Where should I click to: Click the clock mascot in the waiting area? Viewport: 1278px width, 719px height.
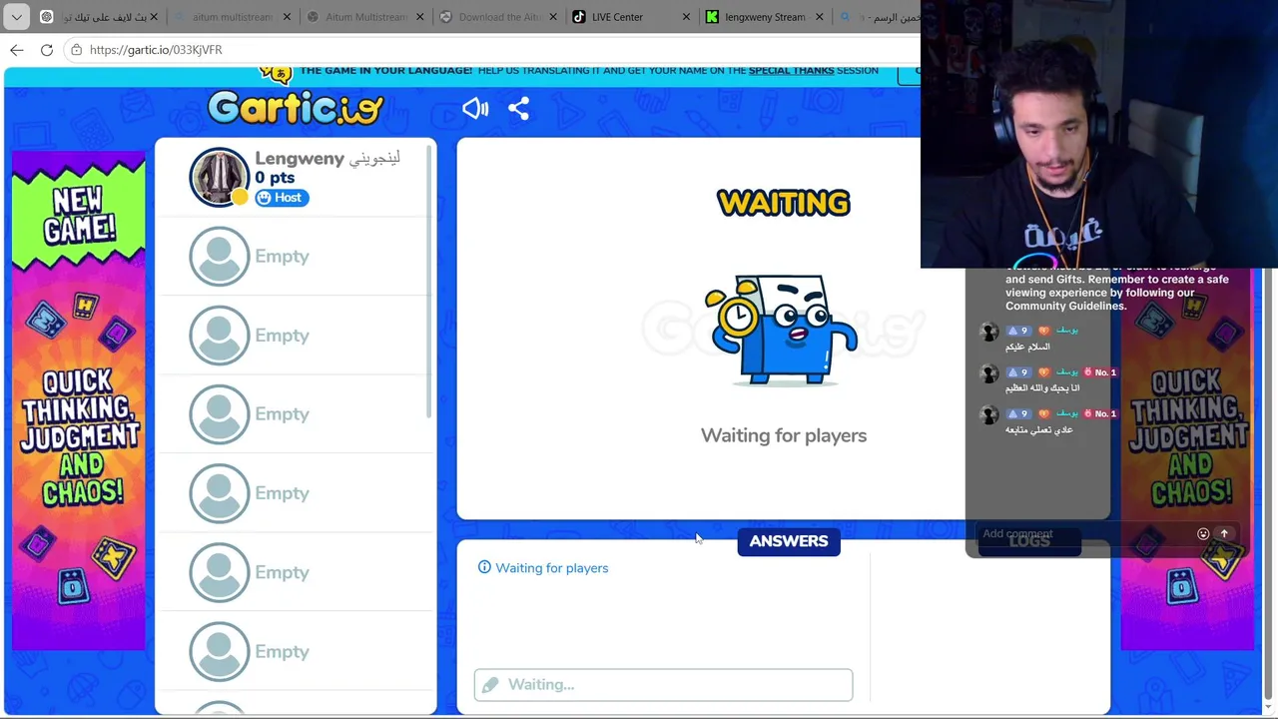[782, 330]
